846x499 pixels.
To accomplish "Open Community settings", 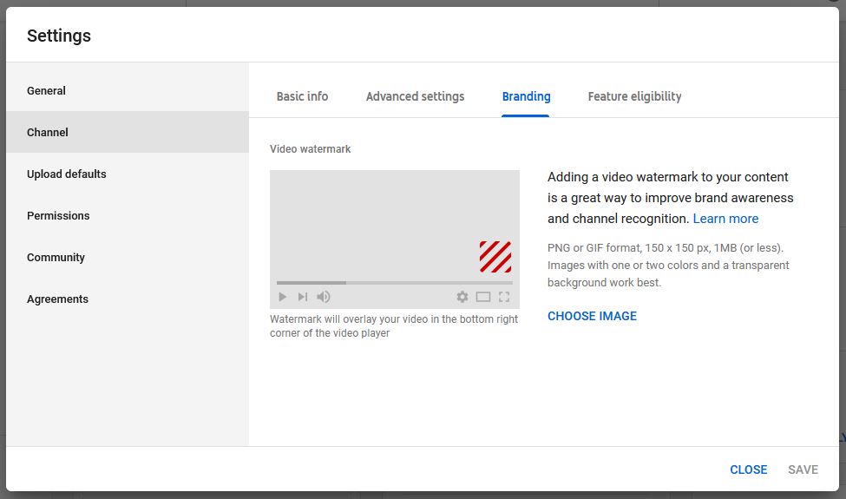I will click(x=56, y=257).
